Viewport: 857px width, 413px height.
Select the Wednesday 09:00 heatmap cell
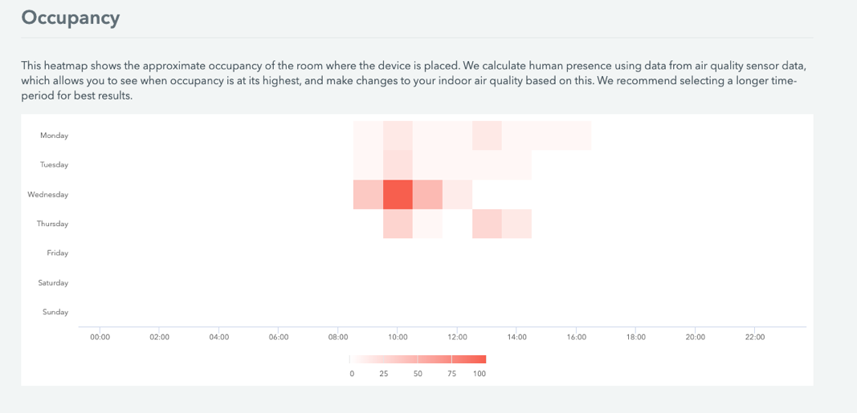(x=368, y=194)
